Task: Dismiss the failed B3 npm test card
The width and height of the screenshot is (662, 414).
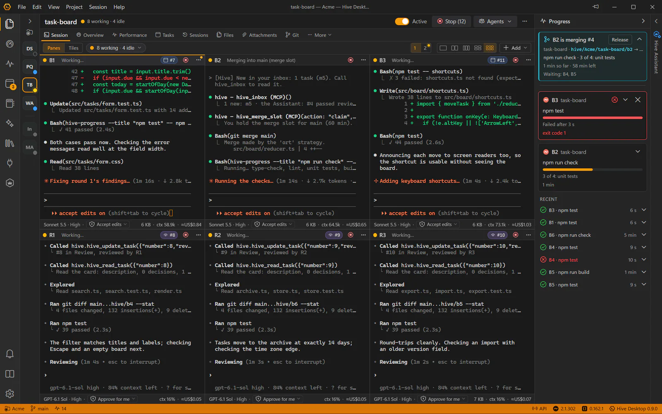Action: point(638,100)
